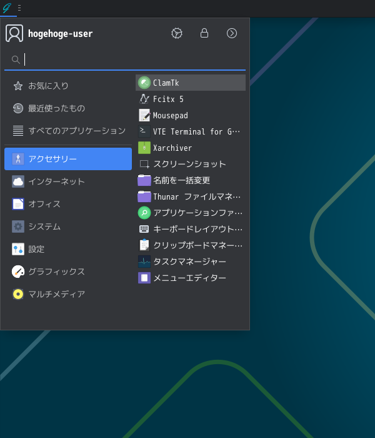375x438 pixels.
Task: Open the Mousepad text editor
Action: [x=191, y=115]
